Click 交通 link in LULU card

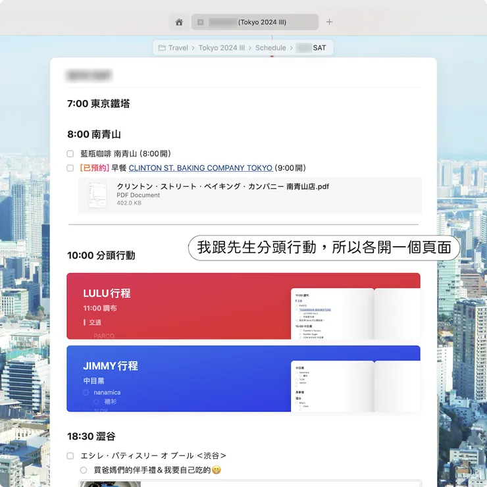pos(95,322)
